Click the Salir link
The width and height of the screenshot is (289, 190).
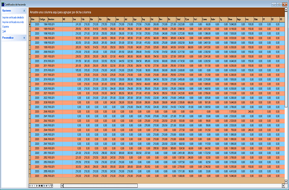point(4,31)
